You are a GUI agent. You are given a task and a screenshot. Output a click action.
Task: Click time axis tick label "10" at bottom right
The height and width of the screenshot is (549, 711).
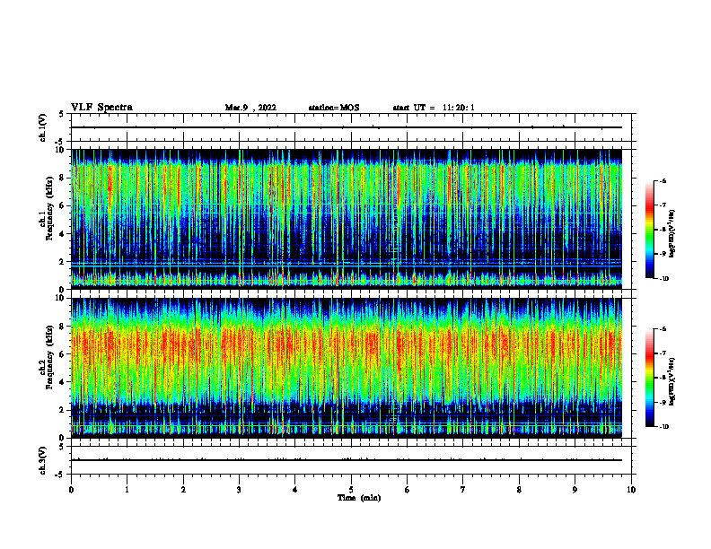631,490
